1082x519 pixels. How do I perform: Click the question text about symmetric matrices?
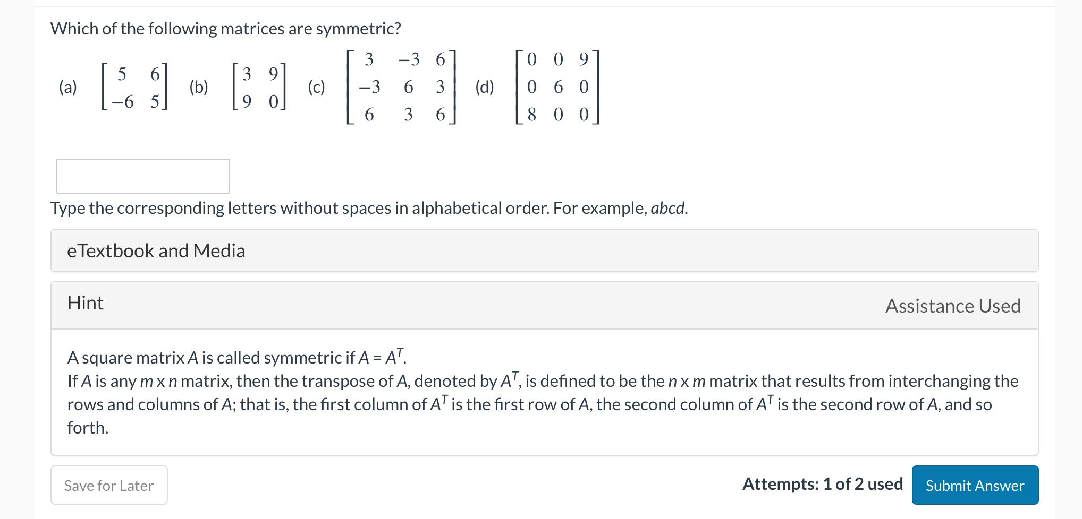click(x=225, y=29)
